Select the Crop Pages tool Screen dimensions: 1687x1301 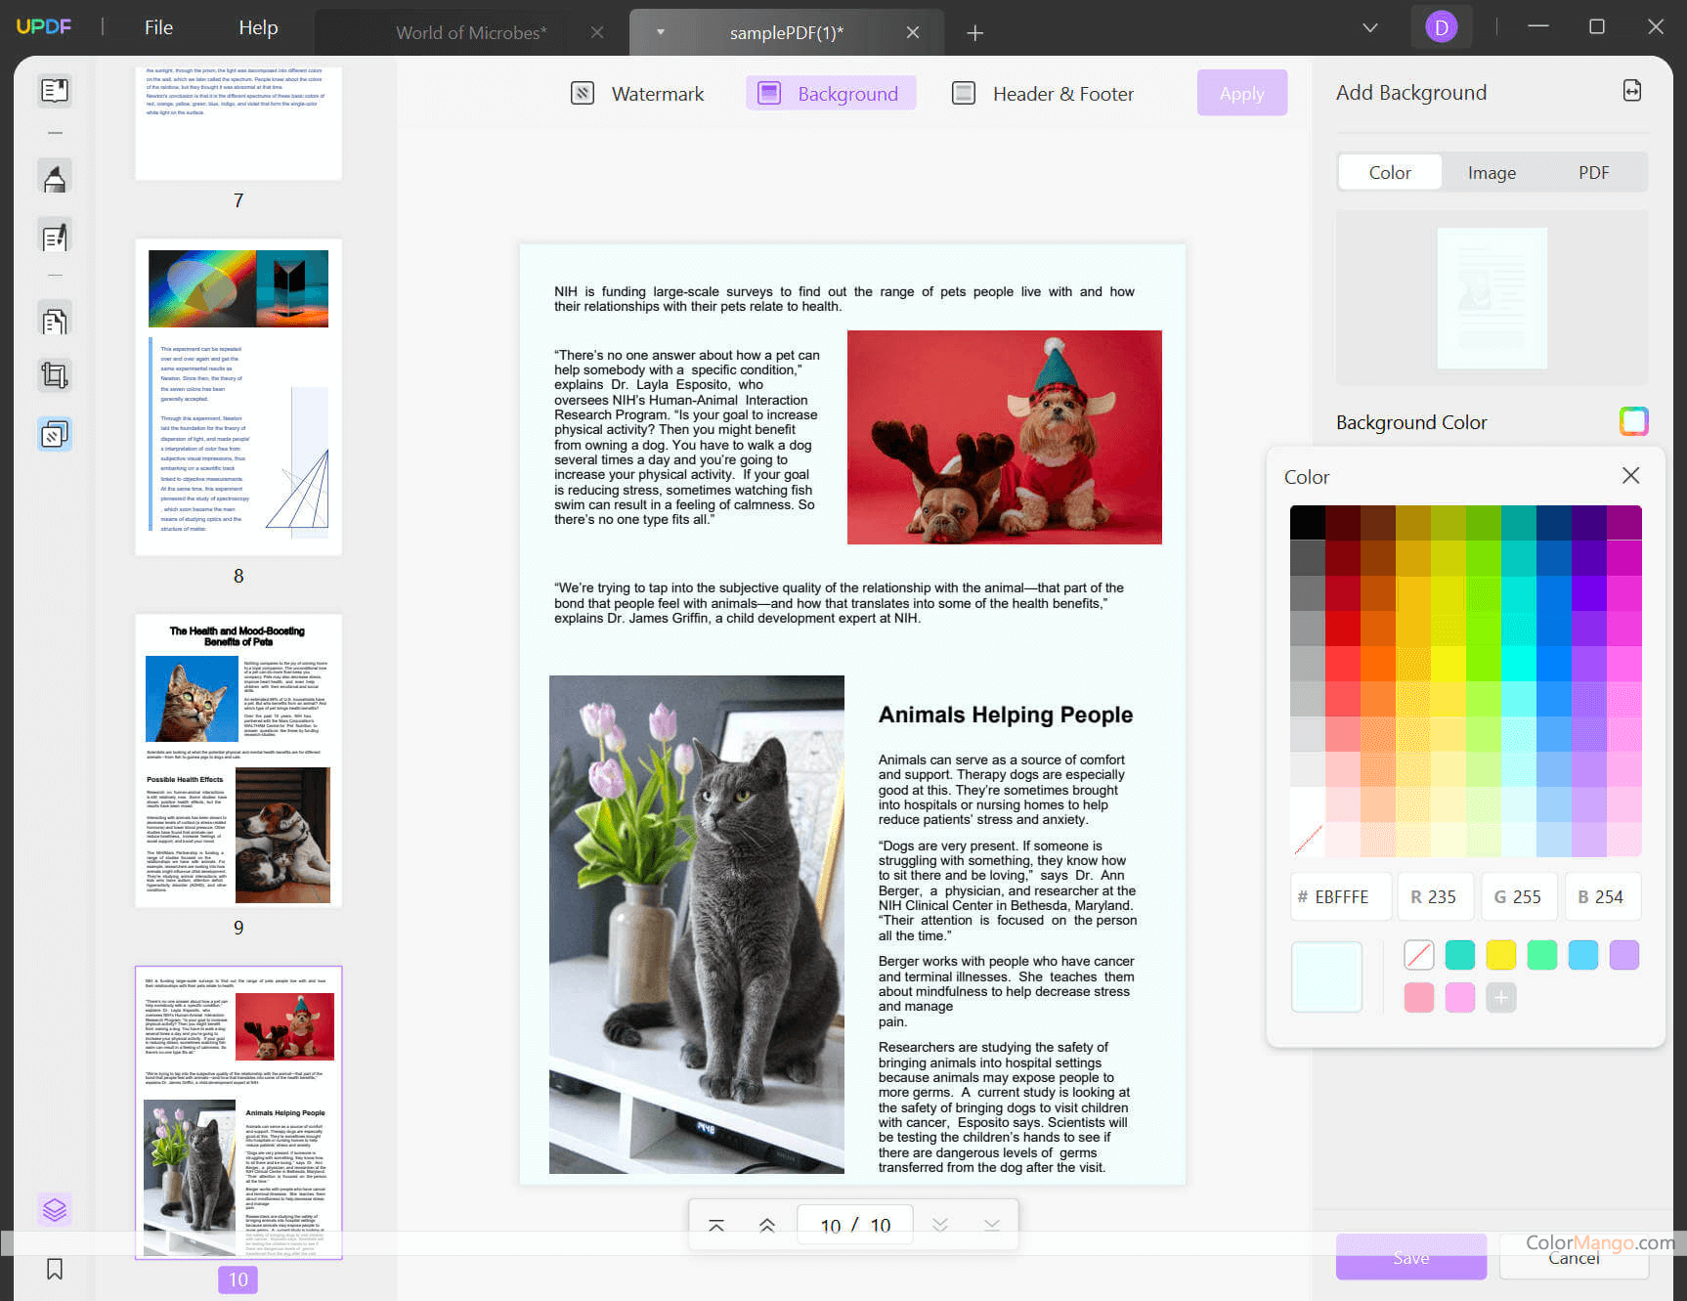55,375
